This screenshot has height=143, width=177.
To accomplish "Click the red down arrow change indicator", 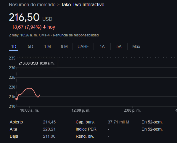I will pos(44,27).
